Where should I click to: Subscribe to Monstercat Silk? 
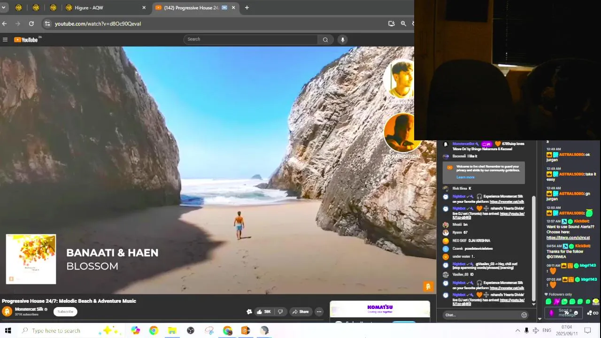click(x=65, y=312)
